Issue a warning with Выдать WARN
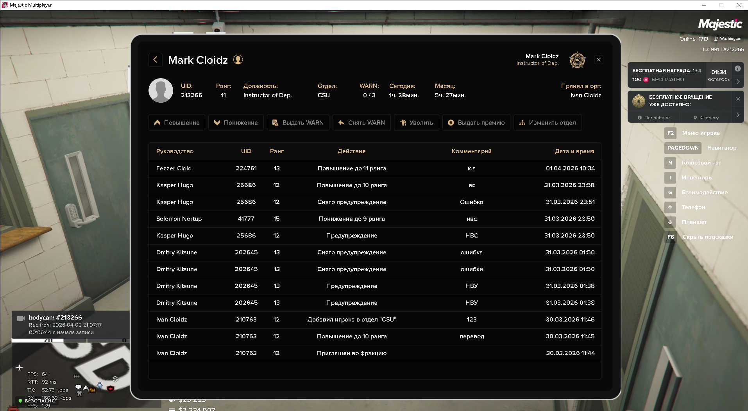Image resolution: width=748 pixels, height=411 pixels. tap(298, 123)
